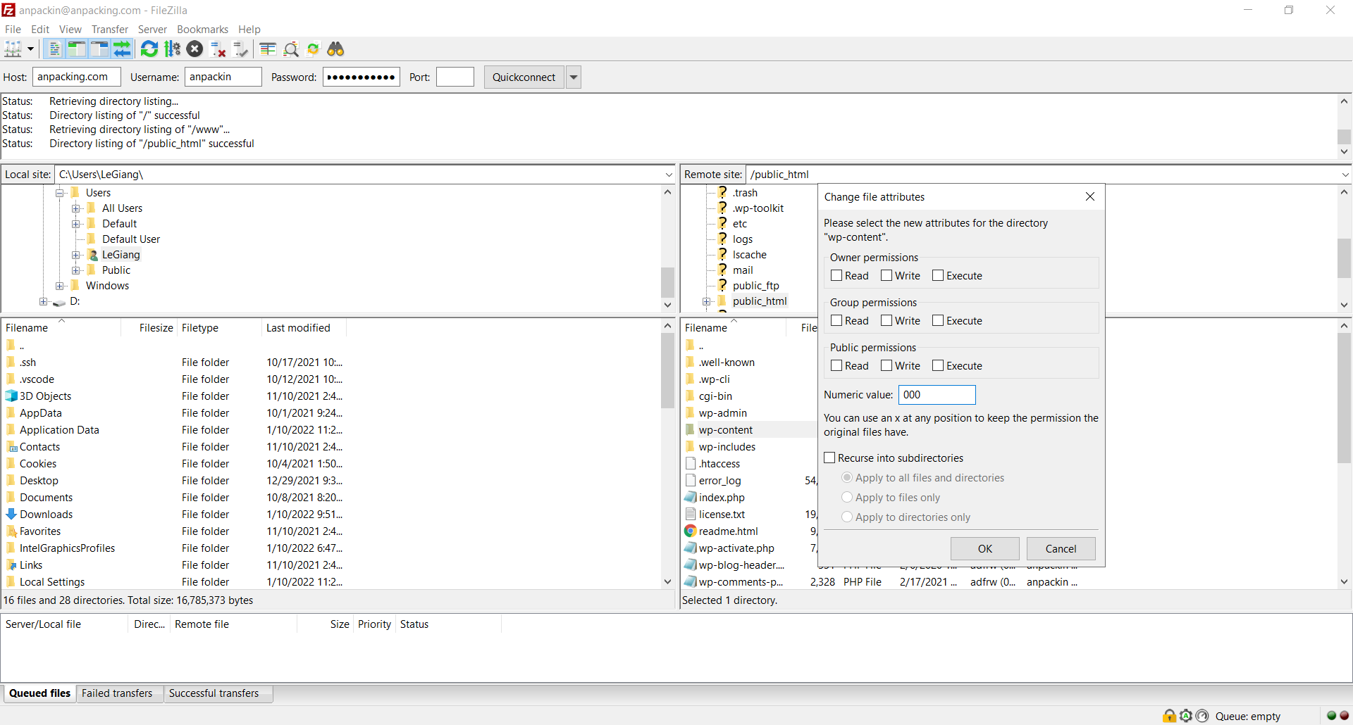Viewport: 1353px width, 725px height.
Task: Click the Downloads folder arrow icon
Action: point(11,515)
